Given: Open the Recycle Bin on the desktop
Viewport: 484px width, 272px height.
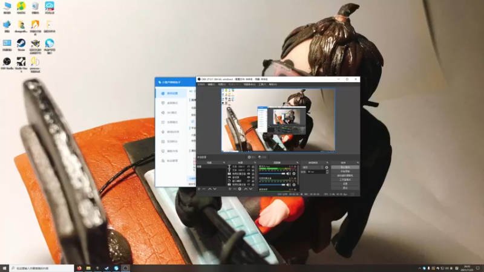Looking at the screenshot, I should (35, 8).
